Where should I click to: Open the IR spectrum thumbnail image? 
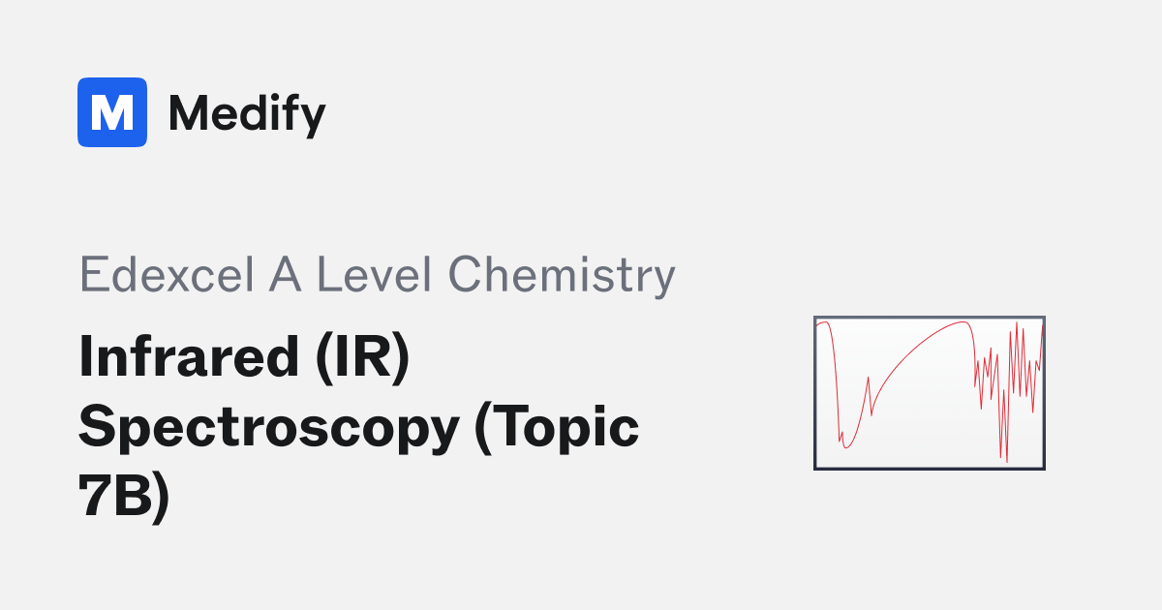(930, 393)
